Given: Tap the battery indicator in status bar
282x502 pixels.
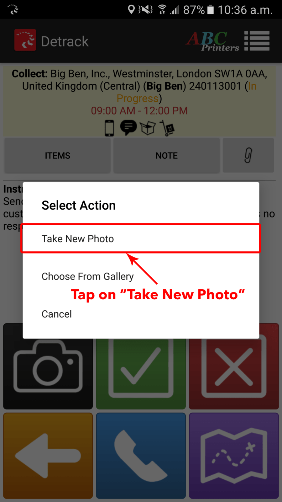Looking at the screenshot, I should (x=211, y=10).
